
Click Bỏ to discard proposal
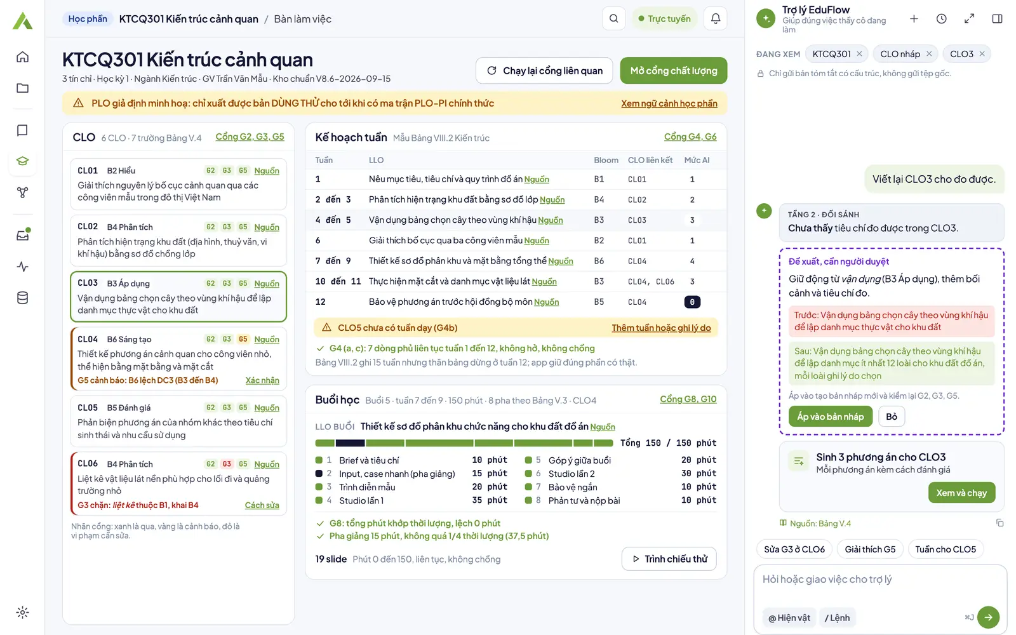click(892, 417)
